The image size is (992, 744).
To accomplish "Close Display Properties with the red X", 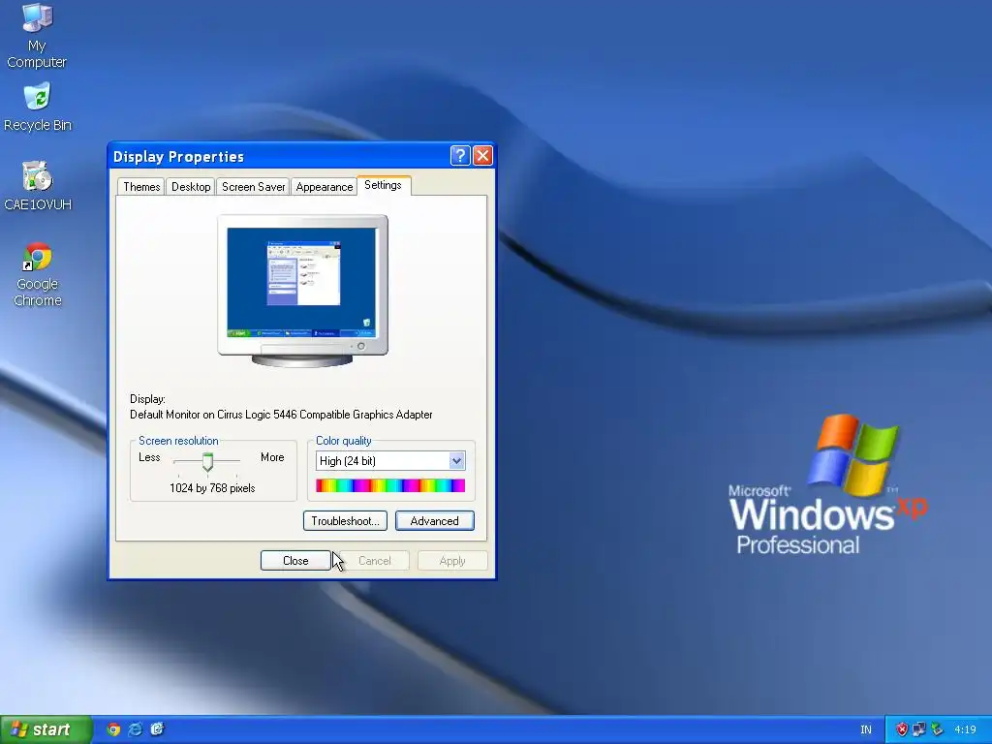I will click(x=482, y=156).
